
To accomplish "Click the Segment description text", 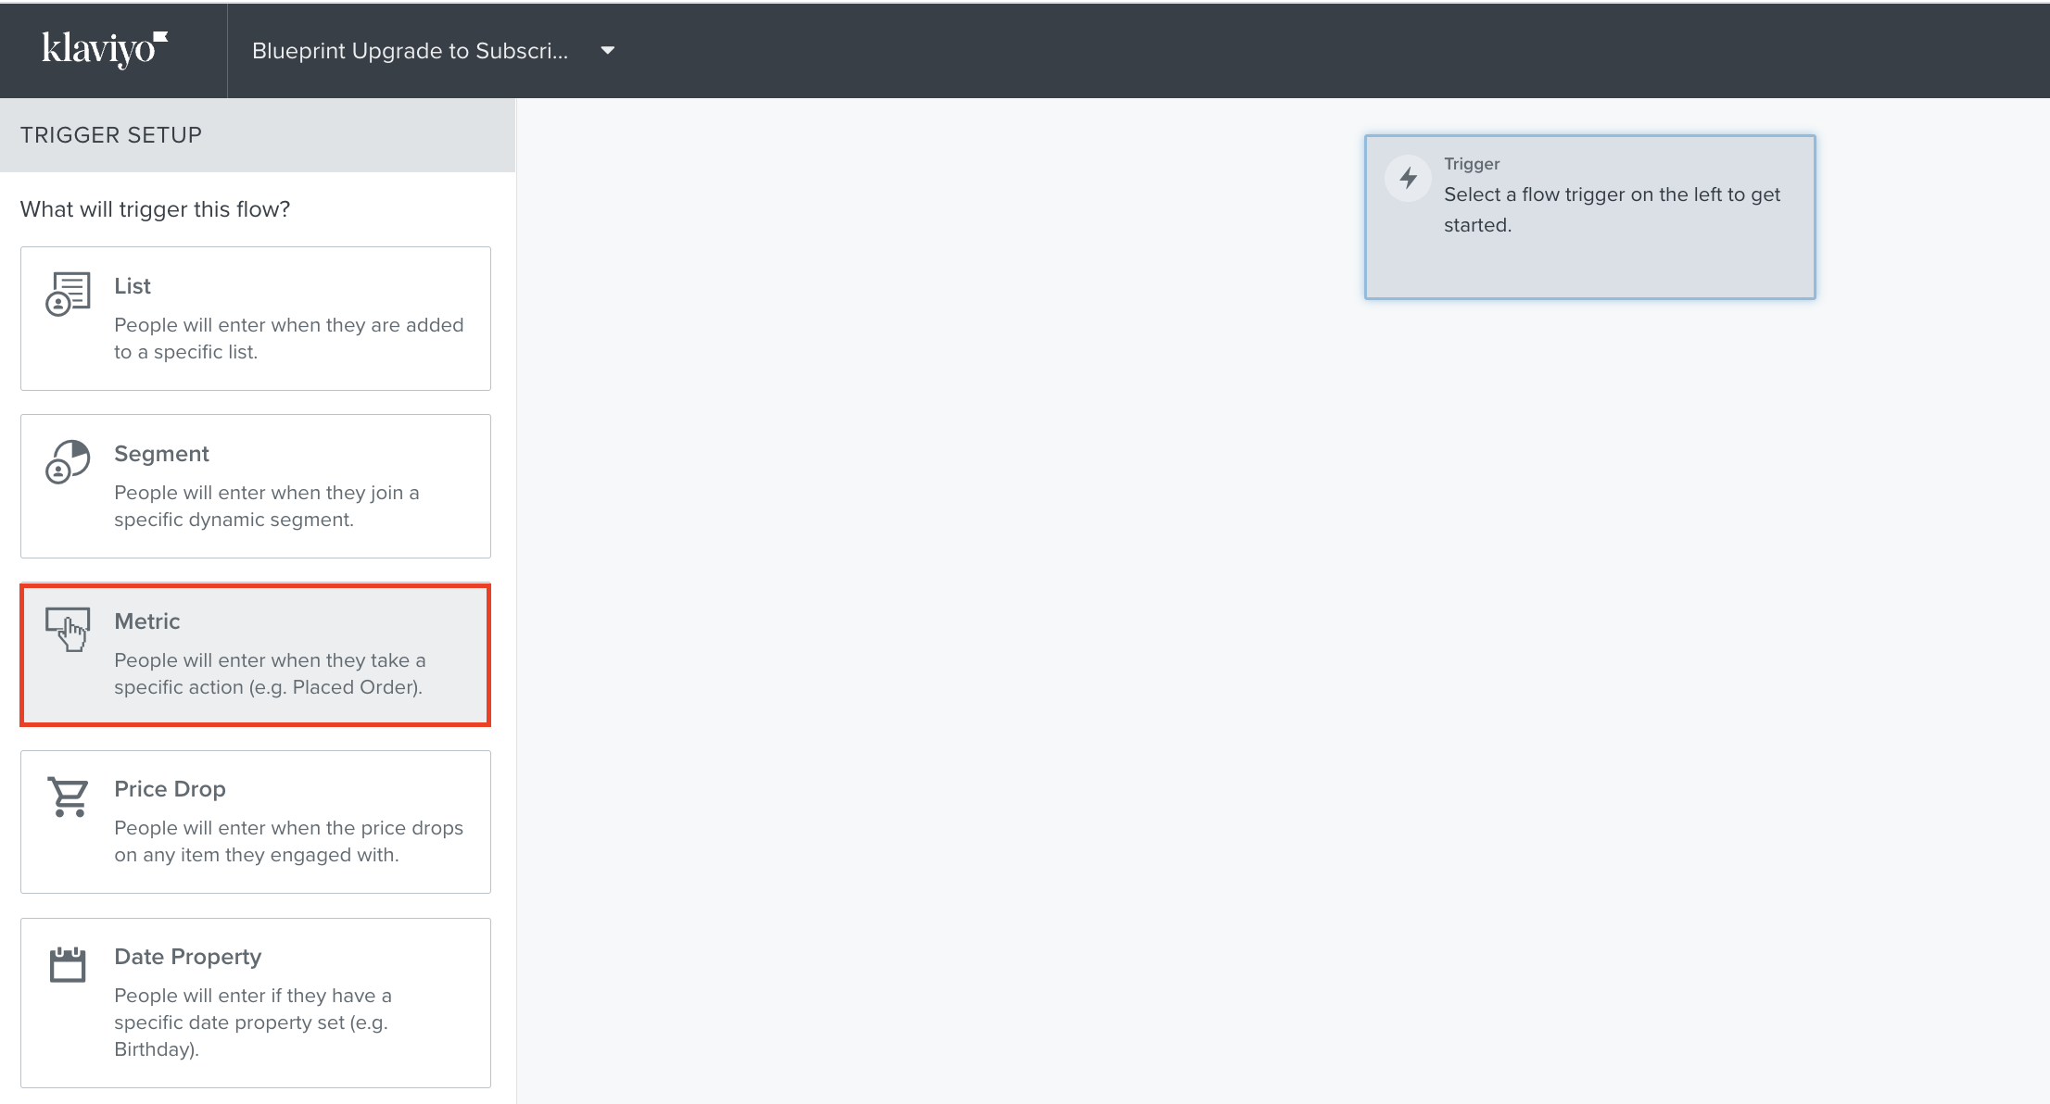I will pyautogui.click(x=267, y=506).
